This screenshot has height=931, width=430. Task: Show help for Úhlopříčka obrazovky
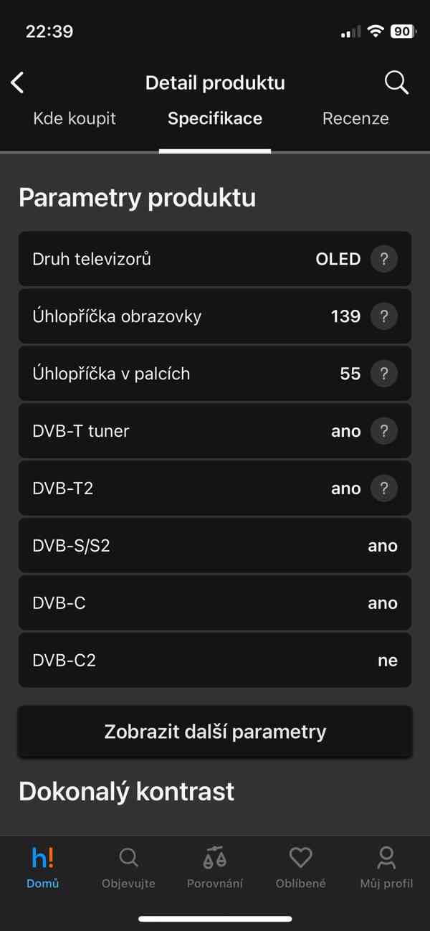(x=384, y=316)
